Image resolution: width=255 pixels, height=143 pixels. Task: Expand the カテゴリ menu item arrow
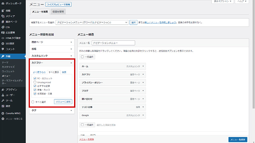143,74
